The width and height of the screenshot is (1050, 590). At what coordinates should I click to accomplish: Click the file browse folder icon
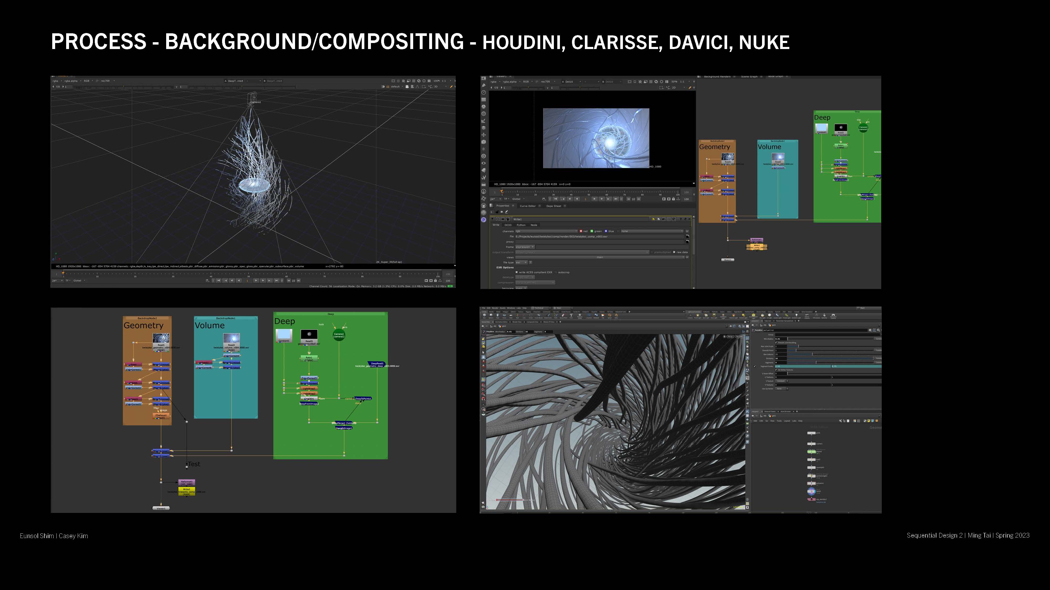click(687, 237)
